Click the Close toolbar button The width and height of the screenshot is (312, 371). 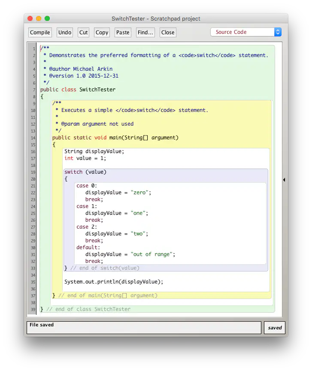pyautogui.click(x=168, y=33)
